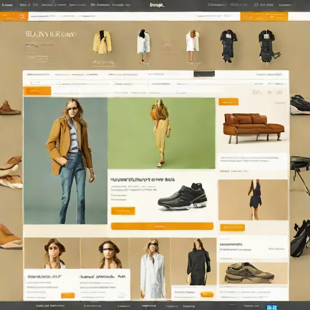The height and width of the screenshot is (310, 310).
Task: Click the wide orange bar button below the sneaker
Action: click(162, 226)
